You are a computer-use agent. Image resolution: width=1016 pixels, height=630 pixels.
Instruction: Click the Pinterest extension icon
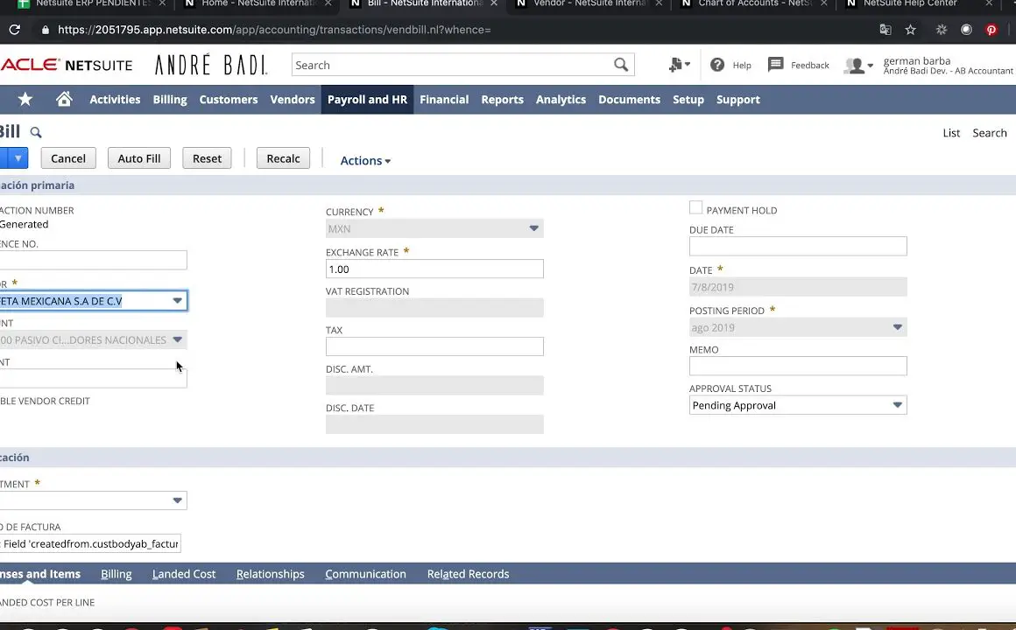(x=991, y=30)
